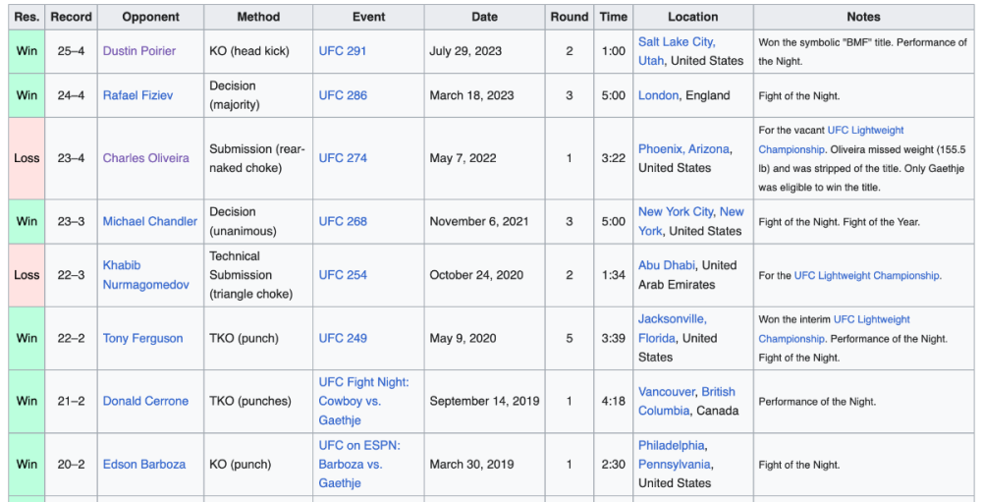
Task: Open UFC Lightweight Championship link in Ferguson notes
Action: 834,328
